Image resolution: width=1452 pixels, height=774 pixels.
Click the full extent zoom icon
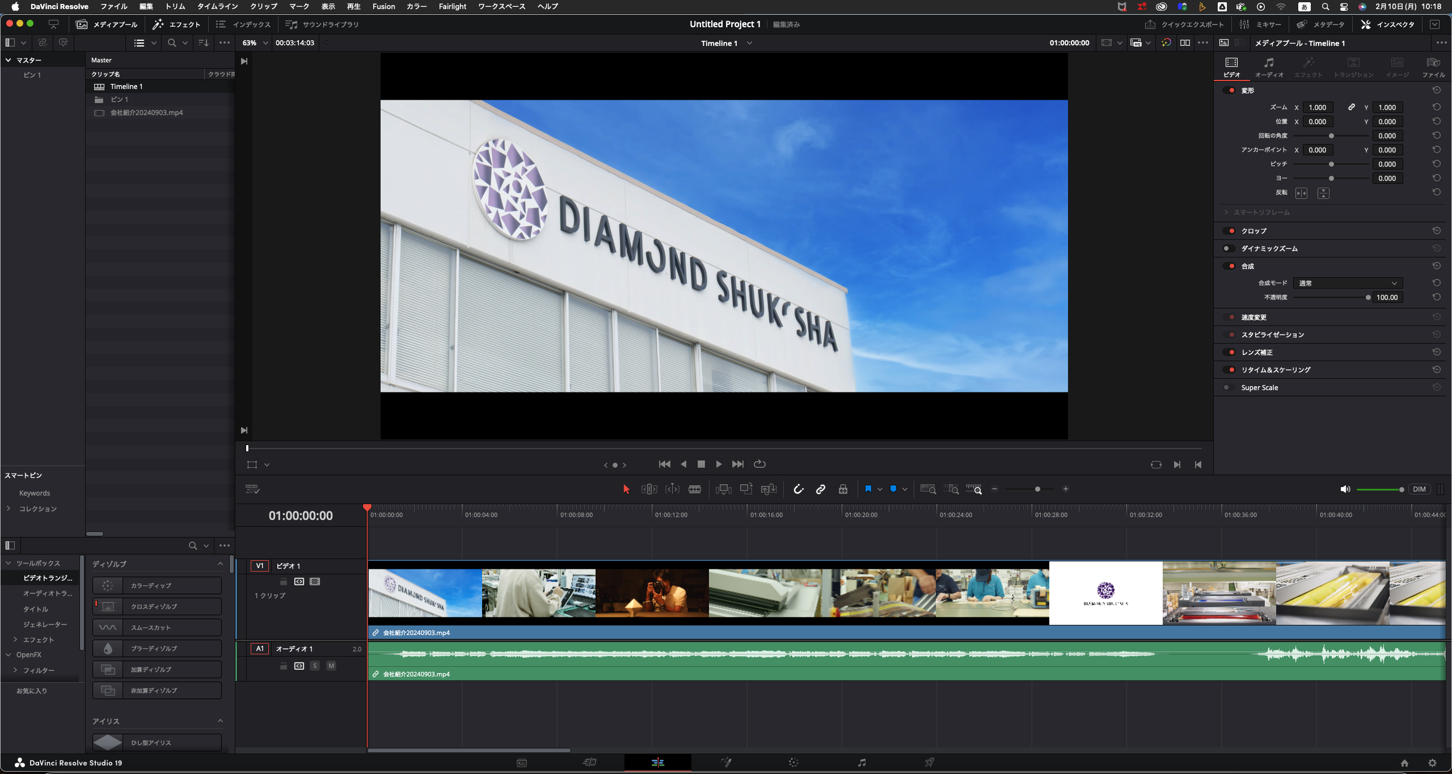928,489
